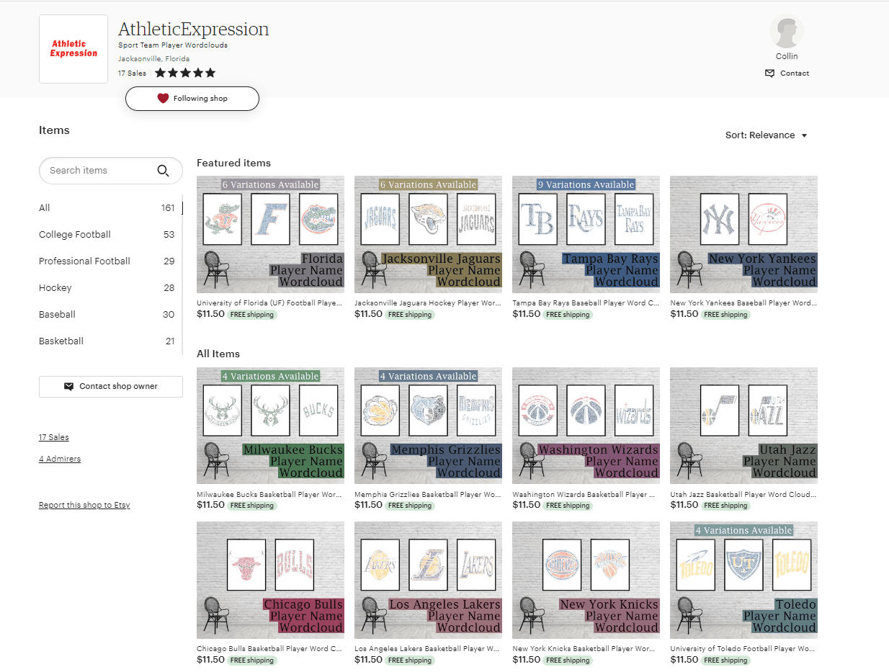
Task: Select the Professional Football category
Action: pos(107,261)
